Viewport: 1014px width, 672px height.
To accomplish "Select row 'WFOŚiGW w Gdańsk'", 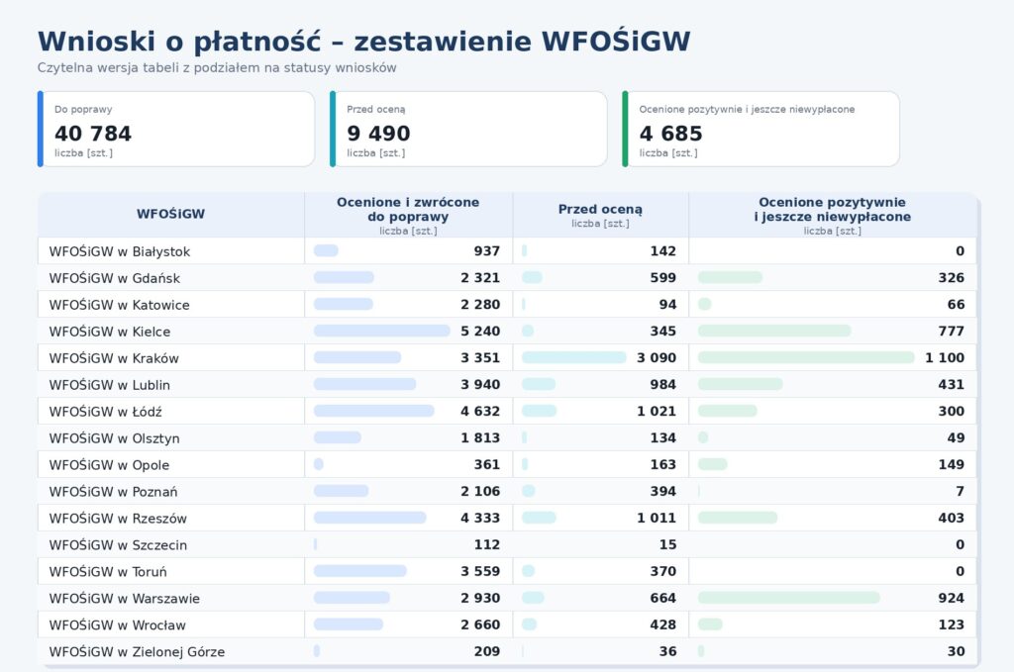I will (507, 278).
